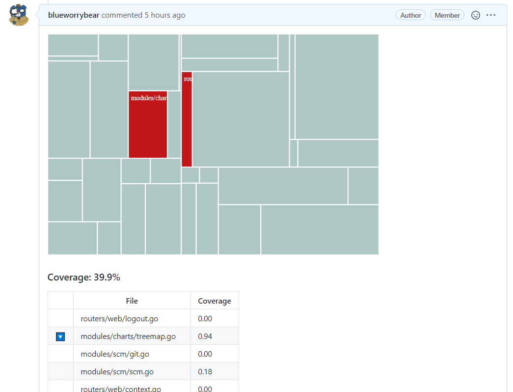513x392 pixels.
Task: Select the red modules/charts treemap block
Action: point(148,124)
